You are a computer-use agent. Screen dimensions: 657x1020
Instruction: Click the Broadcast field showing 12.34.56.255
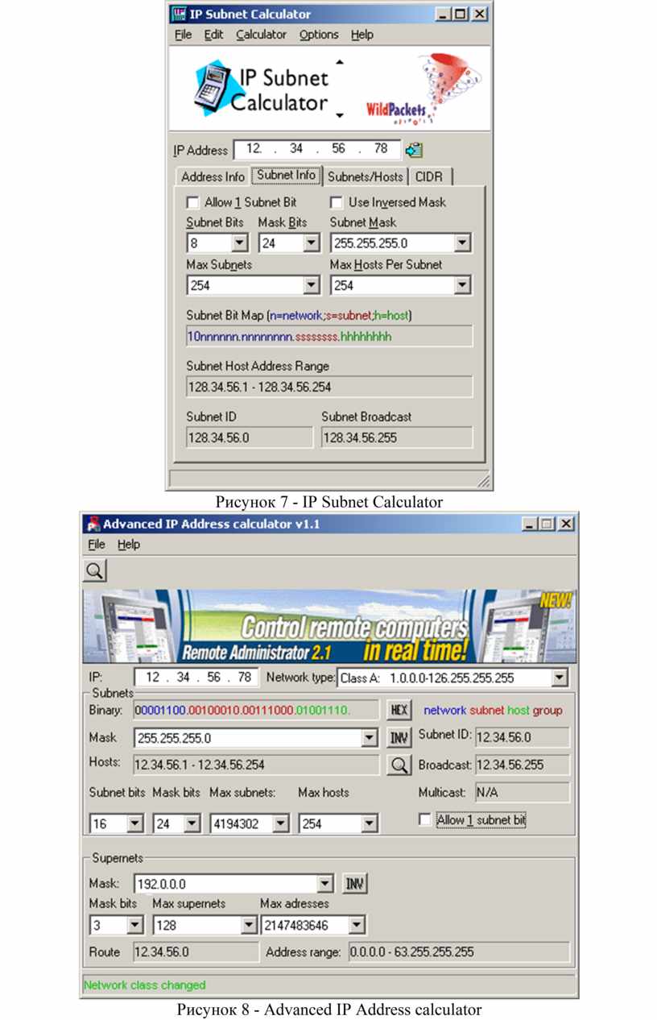(x=523, y=765)
